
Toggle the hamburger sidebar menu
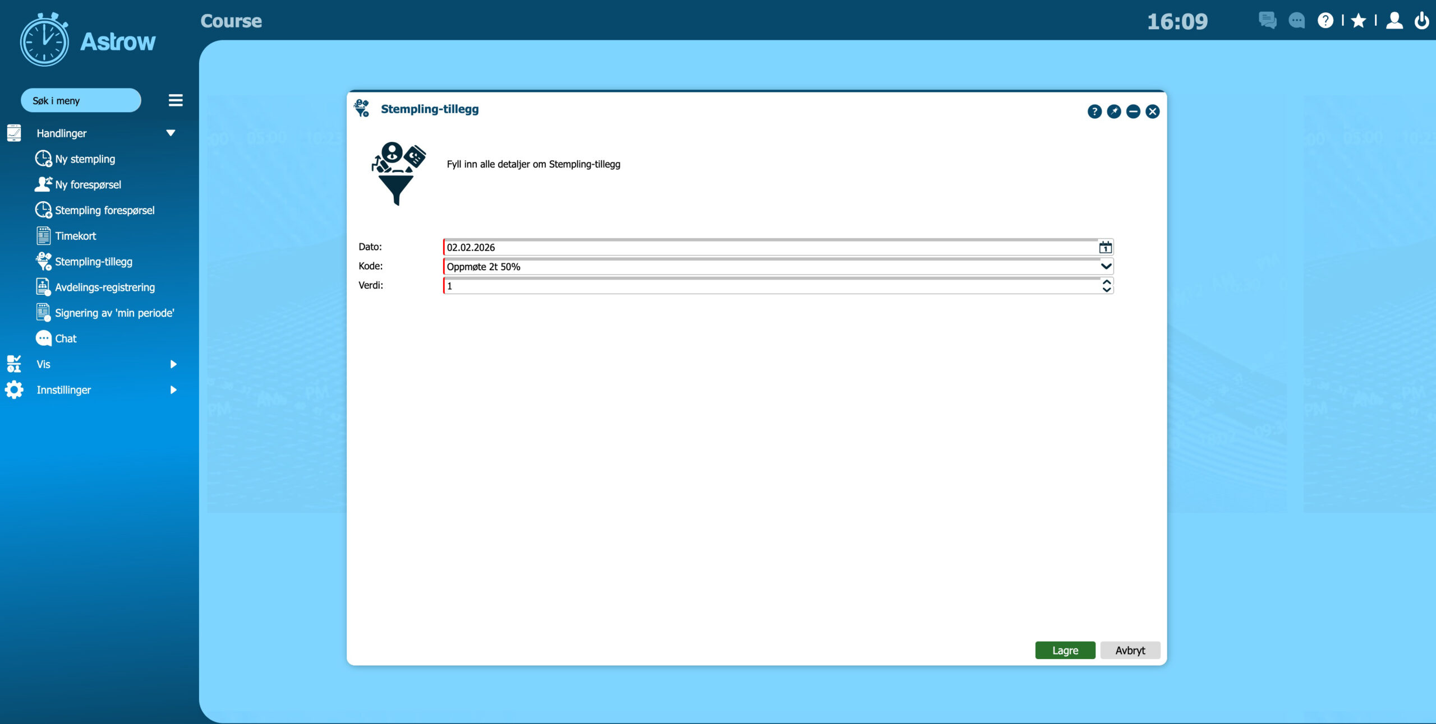pos(176,100)
